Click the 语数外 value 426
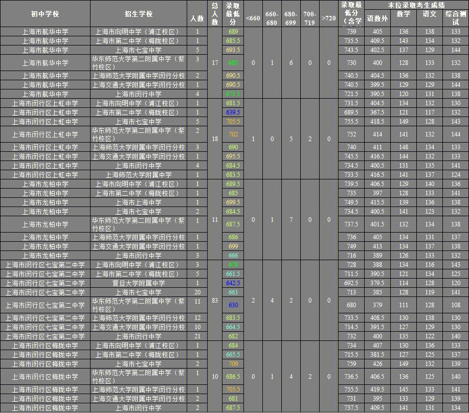The width and height of the screenshot is (469, 413). point(377,364)
